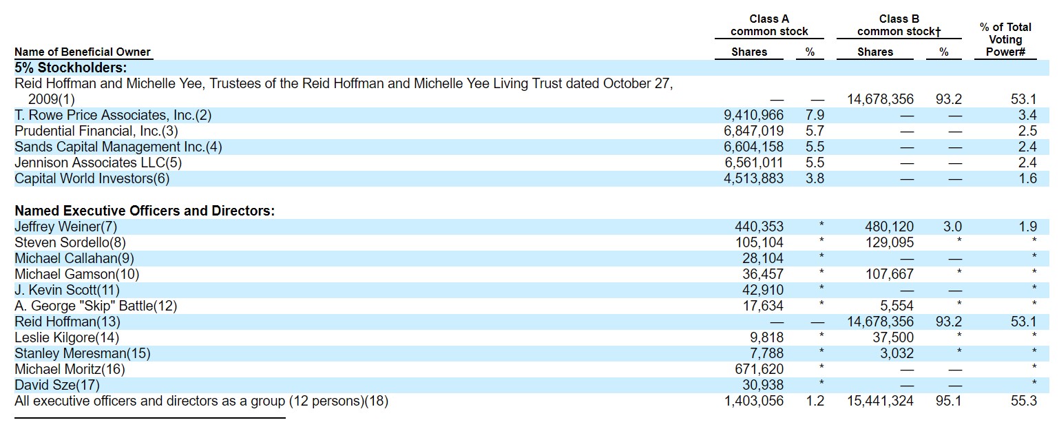
Task: Click the 'Name of Beneficial Owner' column header
Action: click(x=83, y=52)
